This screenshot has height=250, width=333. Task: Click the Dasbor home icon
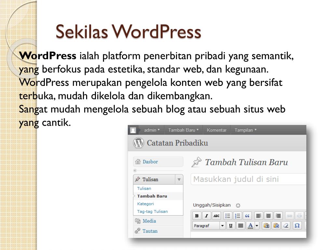pos(138,161)
